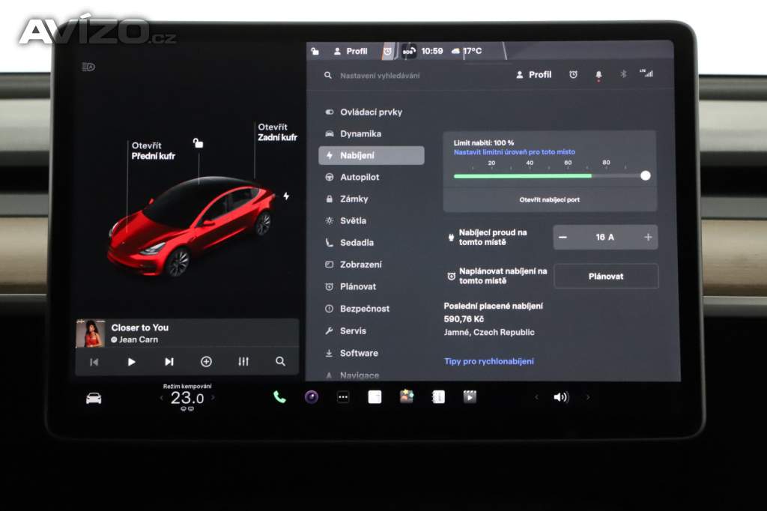Increase charging current with plus

(x=648, y=237)
